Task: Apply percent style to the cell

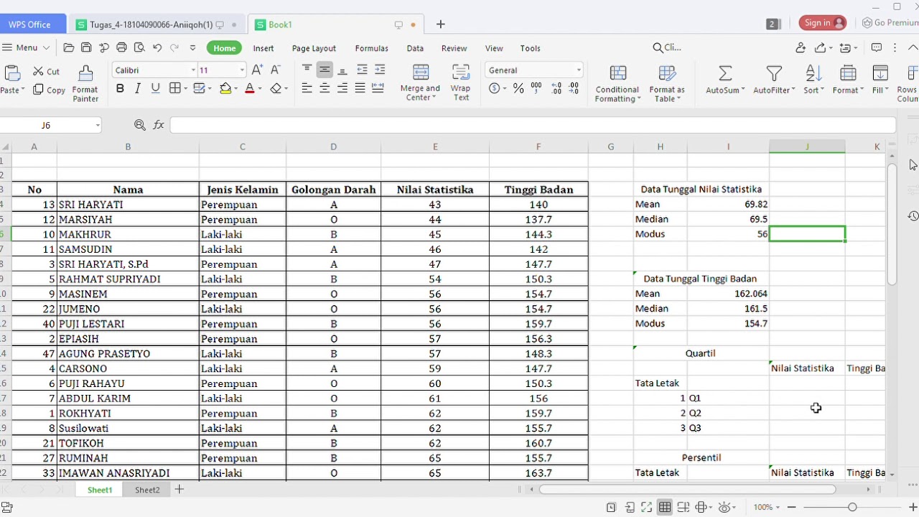Action: point(518,88)
